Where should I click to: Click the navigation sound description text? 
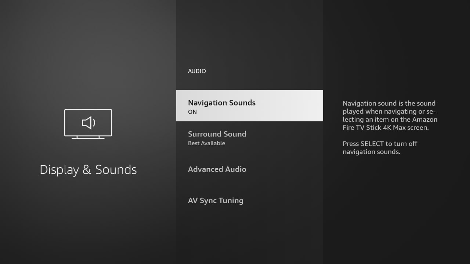tap(390, 115)
